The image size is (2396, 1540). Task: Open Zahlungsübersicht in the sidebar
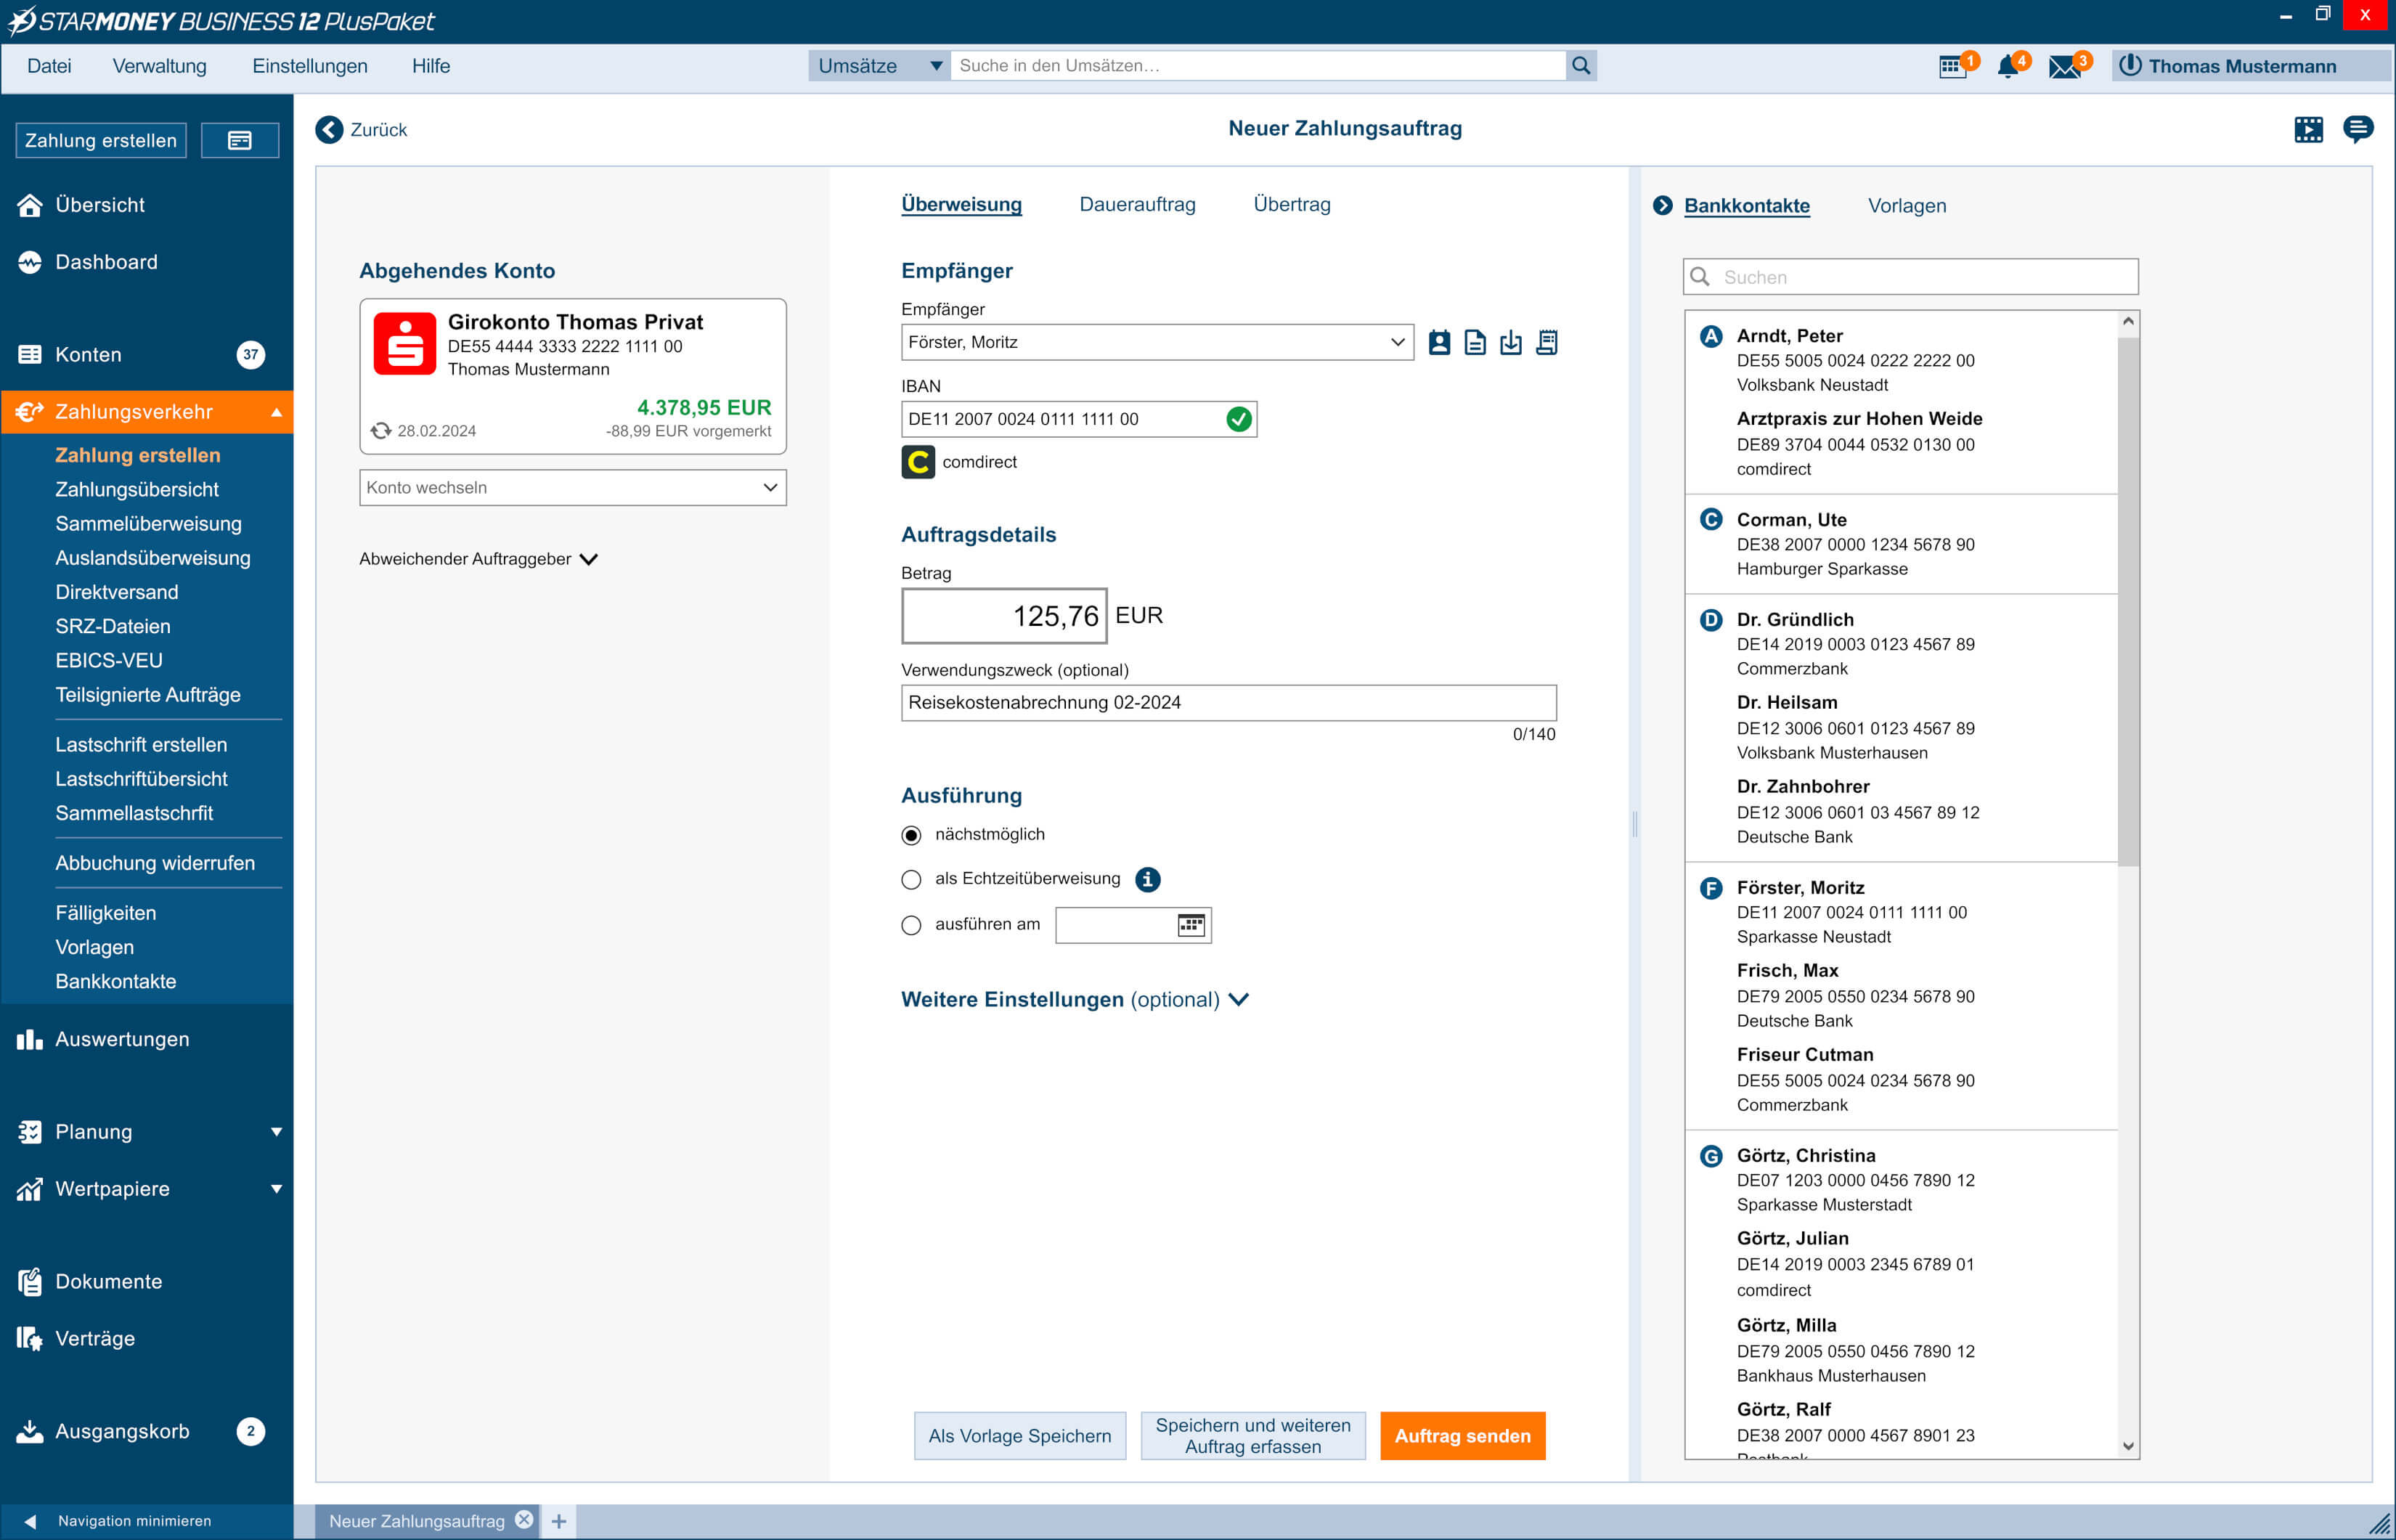[137, 490]
